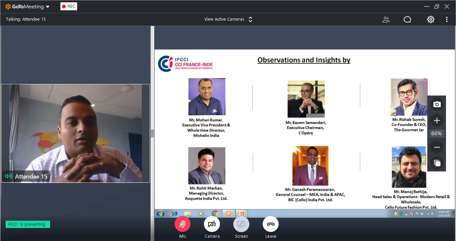Click the Chrome icon in shared taskbar
Image resolution: width=456 pixels, height=241 pixels.
(215, 213)
